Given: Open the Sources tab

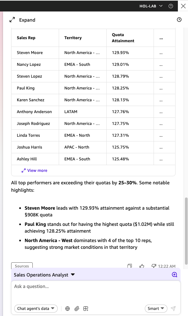Looking at the screenshot, I should click(22, 266).
